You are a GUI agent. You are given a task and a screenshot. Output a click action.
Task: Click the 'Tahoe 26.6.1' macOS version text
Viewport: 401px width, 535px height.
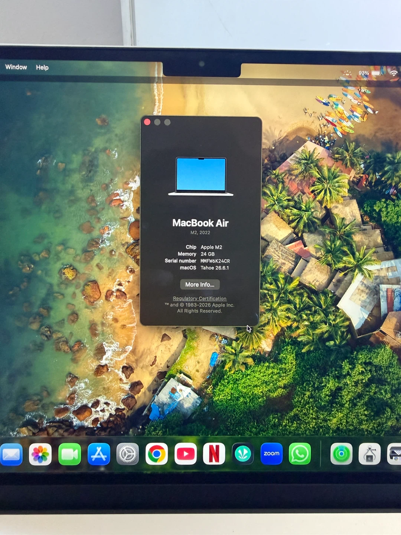coord(215,268)
